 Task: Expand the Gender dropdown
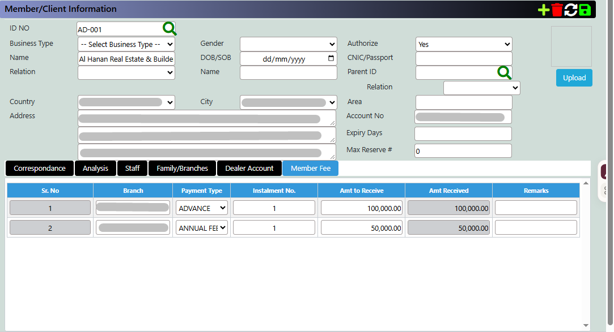tap(288, 44)
